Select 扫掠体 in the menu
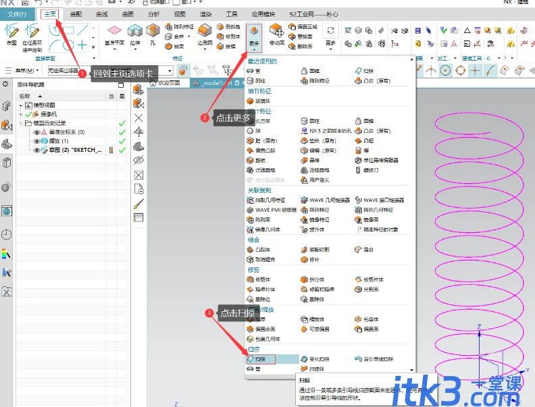The width and height of the screenshot is (535, 407). click(313, 369)
